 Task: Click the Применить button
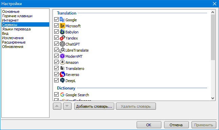[204, 125]
